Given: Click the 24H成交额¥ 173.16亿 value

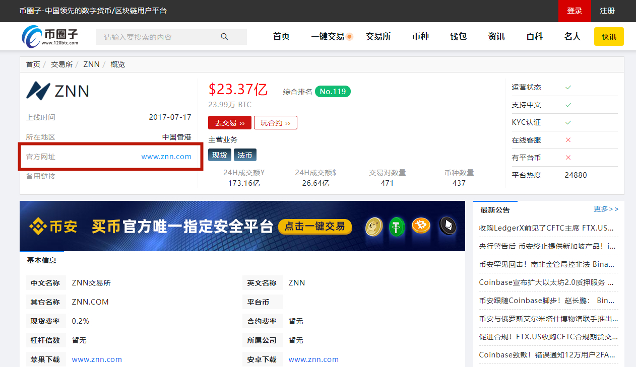Looking at the screenshot, I should pos(244,183).
